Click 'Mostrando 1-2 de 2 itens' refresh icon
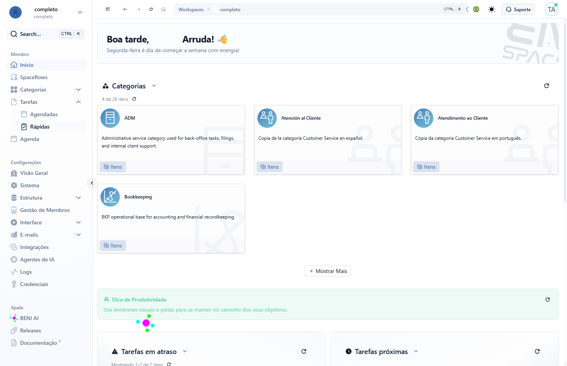 [x=169, y=364]
